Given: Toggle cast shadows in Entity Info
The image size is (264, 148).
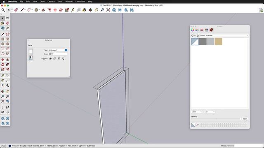Looking at the screenshot, I should coord(63,58).
